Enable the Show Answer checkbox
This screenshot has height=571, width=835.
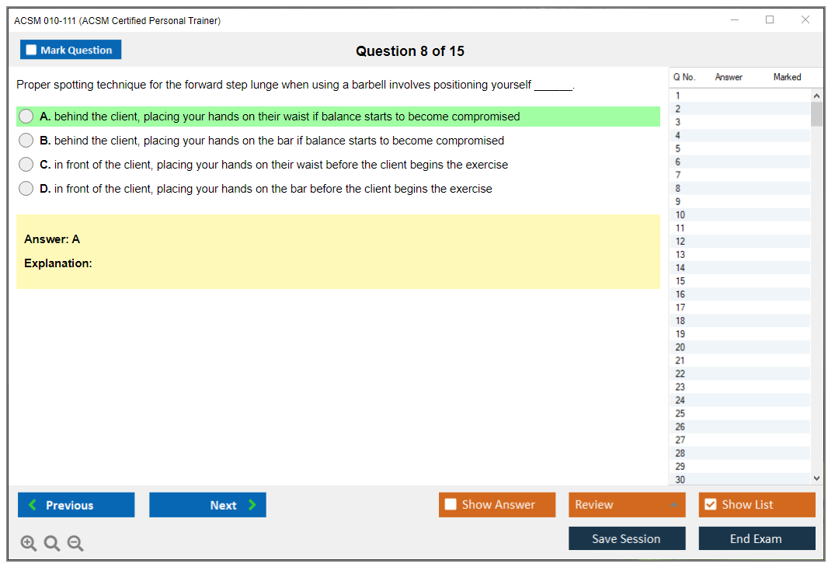[451, 505]
